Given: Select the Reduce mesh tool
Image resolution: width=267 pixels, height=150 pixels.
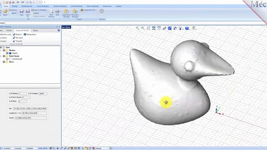Looking at the screenshot, I should 18,35.
